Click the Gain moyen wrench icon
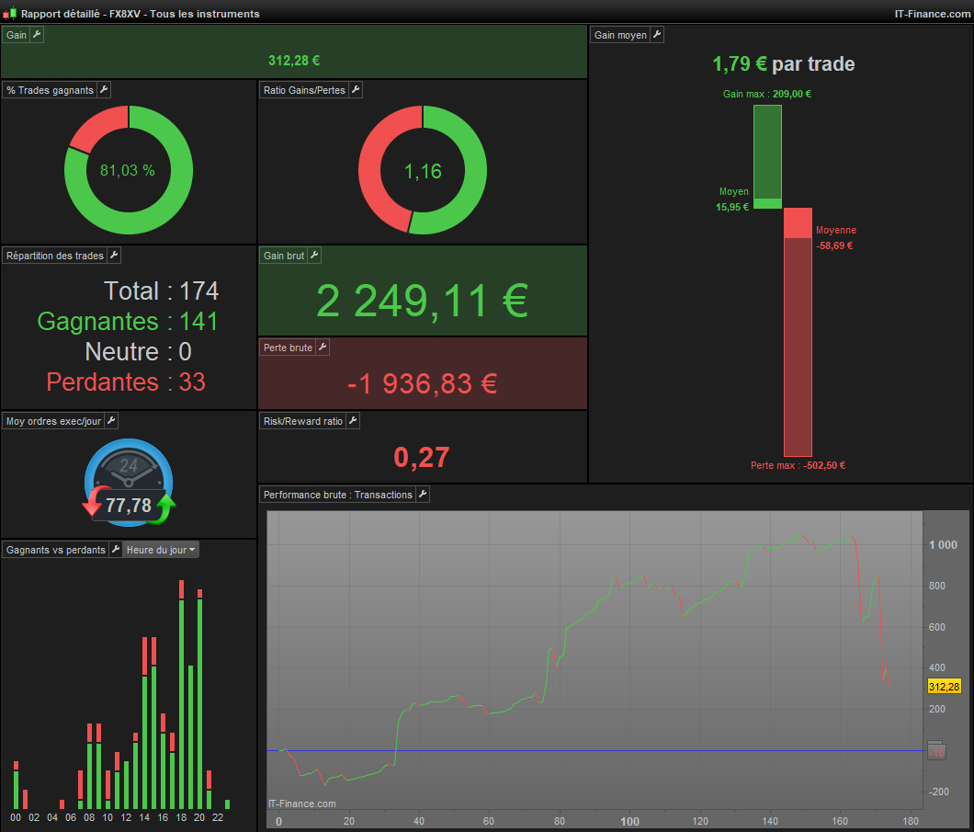This screenshot has height=832, width=974. [x=657, y=35]
